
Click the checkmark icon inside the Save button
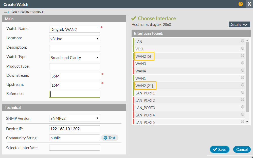click(215, 149)
